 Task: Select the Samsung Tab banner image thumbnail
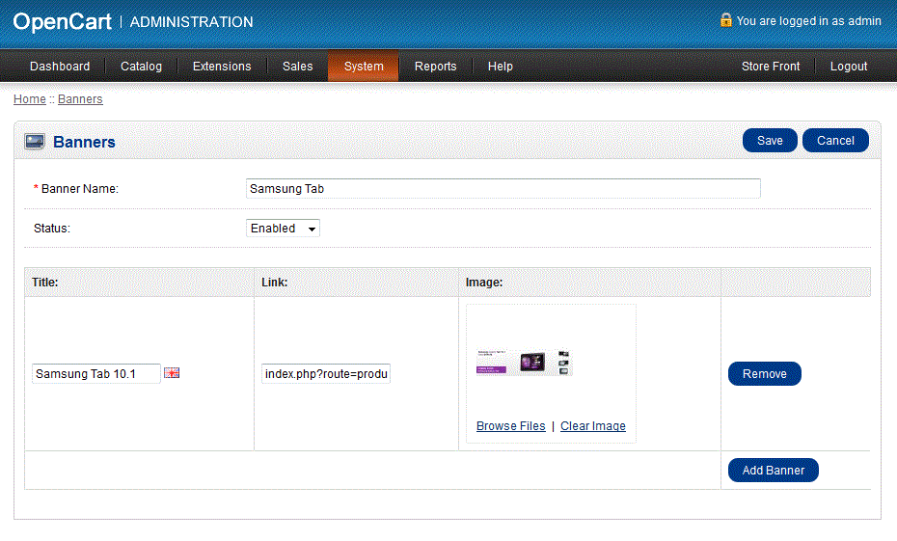tap(524, 363)
